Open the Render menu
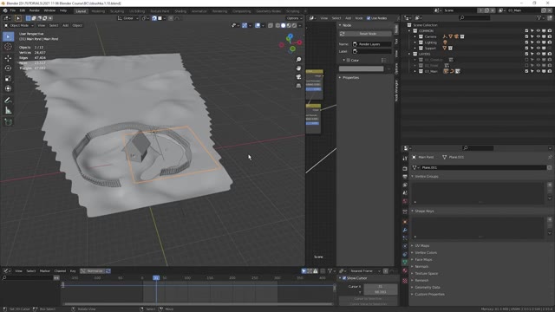Image resolution: width=555 pixels, height=312 pixels. [35, 10]
